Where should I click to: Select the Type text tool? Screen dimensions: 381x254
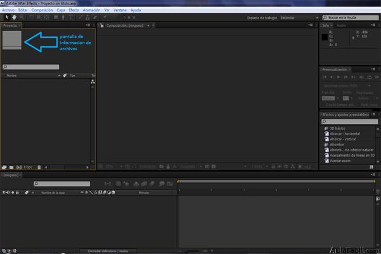[71, 17]
